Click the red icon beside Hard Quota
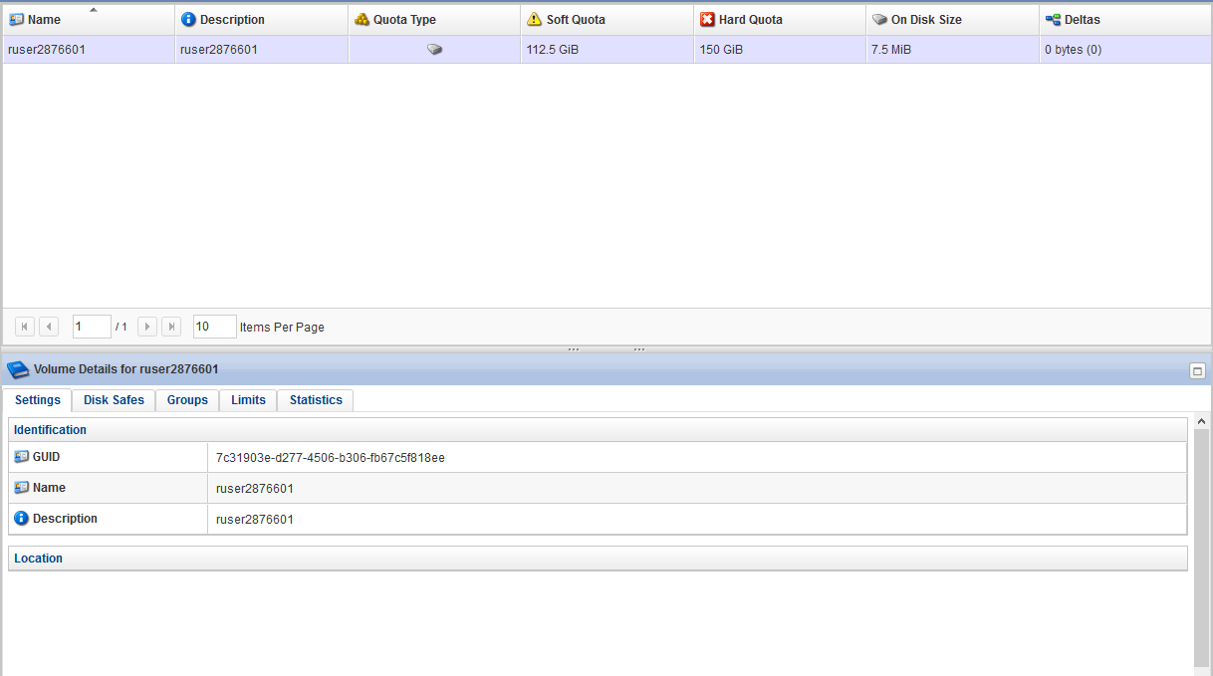1213x676 pixels. (x=705, y=19)
